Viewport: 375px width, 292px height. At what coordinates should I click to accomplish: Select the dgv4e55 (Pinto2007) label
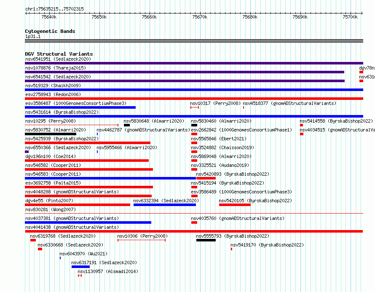tap(49, 201)
